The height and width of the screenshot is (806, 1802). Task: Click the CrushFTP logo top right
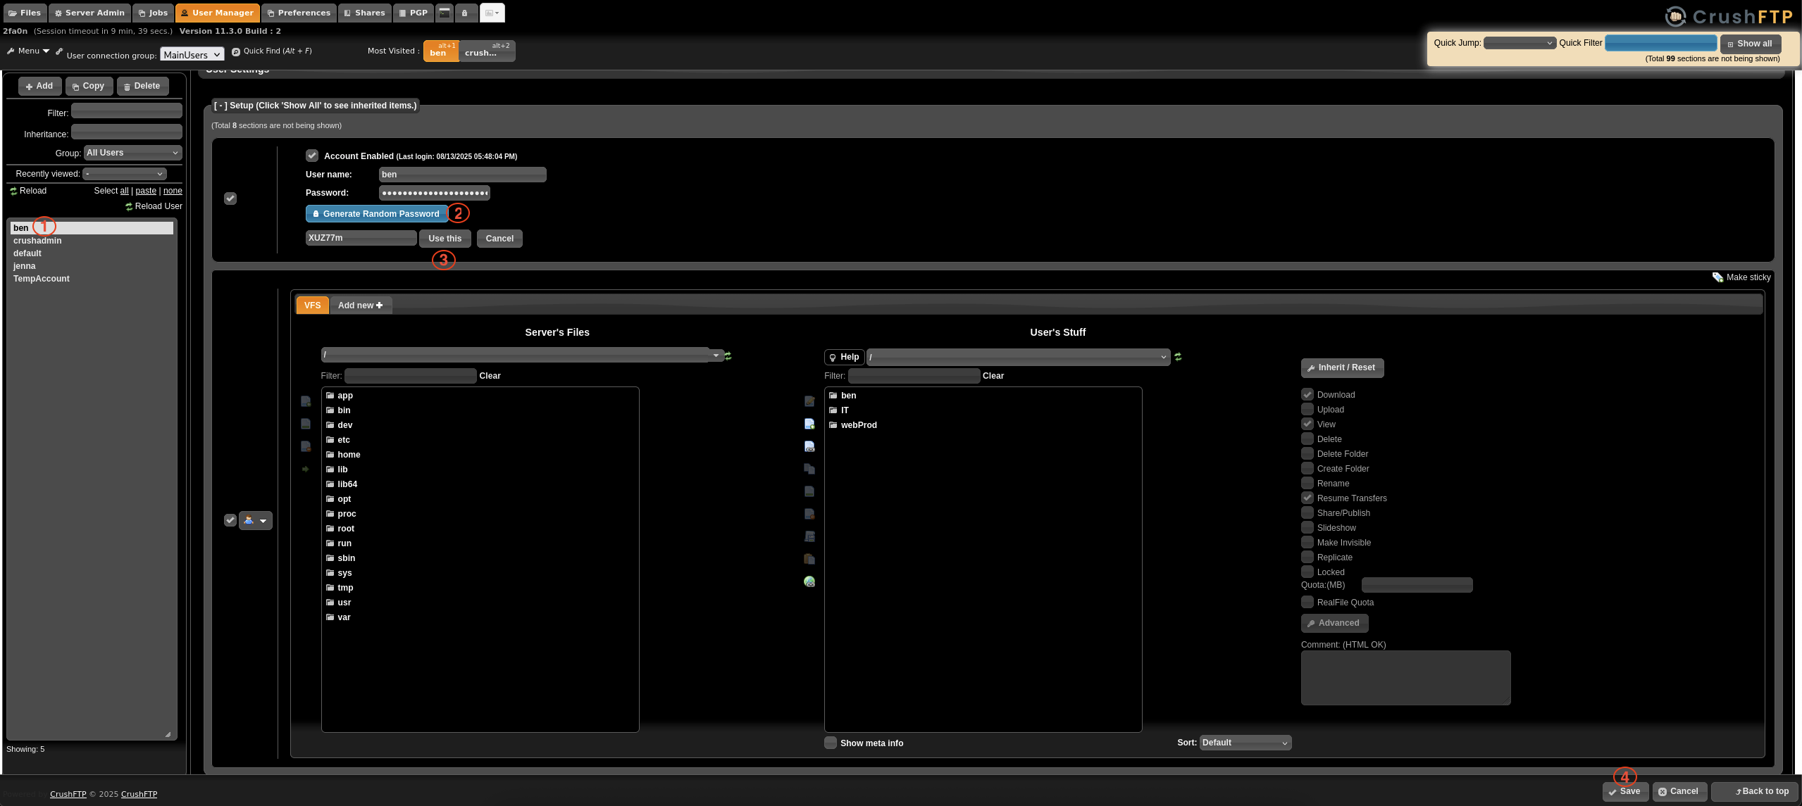[x=1729, y=16]
